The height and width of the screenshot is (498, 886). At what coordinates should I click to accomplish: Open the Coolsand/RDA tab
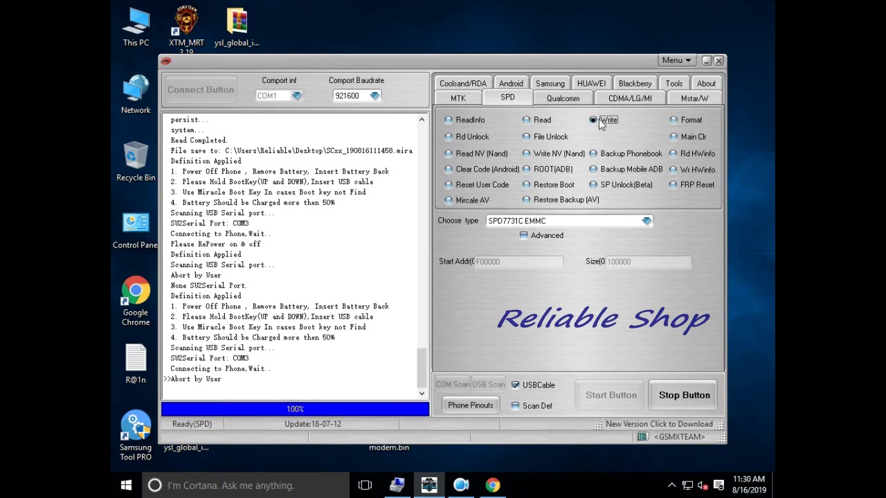coord(463,84)
